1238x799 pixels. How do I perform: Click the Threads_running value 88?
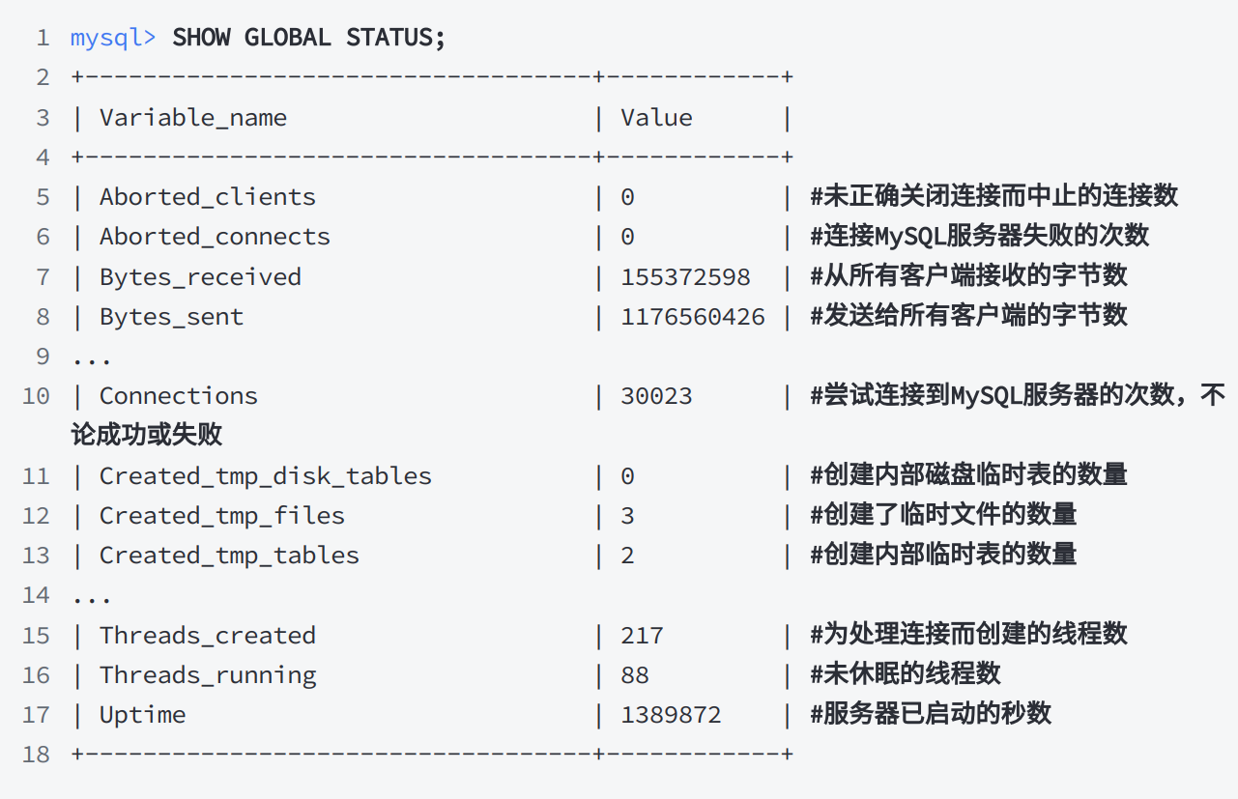[x=635, y=675]
